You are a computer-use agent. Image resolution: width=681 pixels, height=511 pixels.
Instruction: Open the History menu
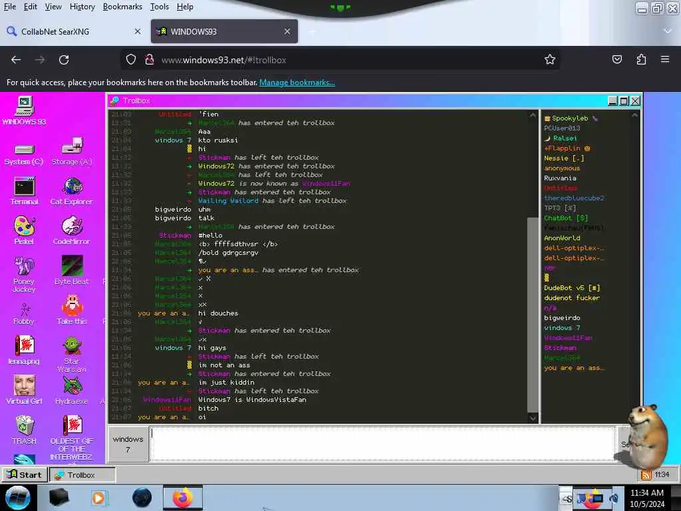tap(82, 7)
